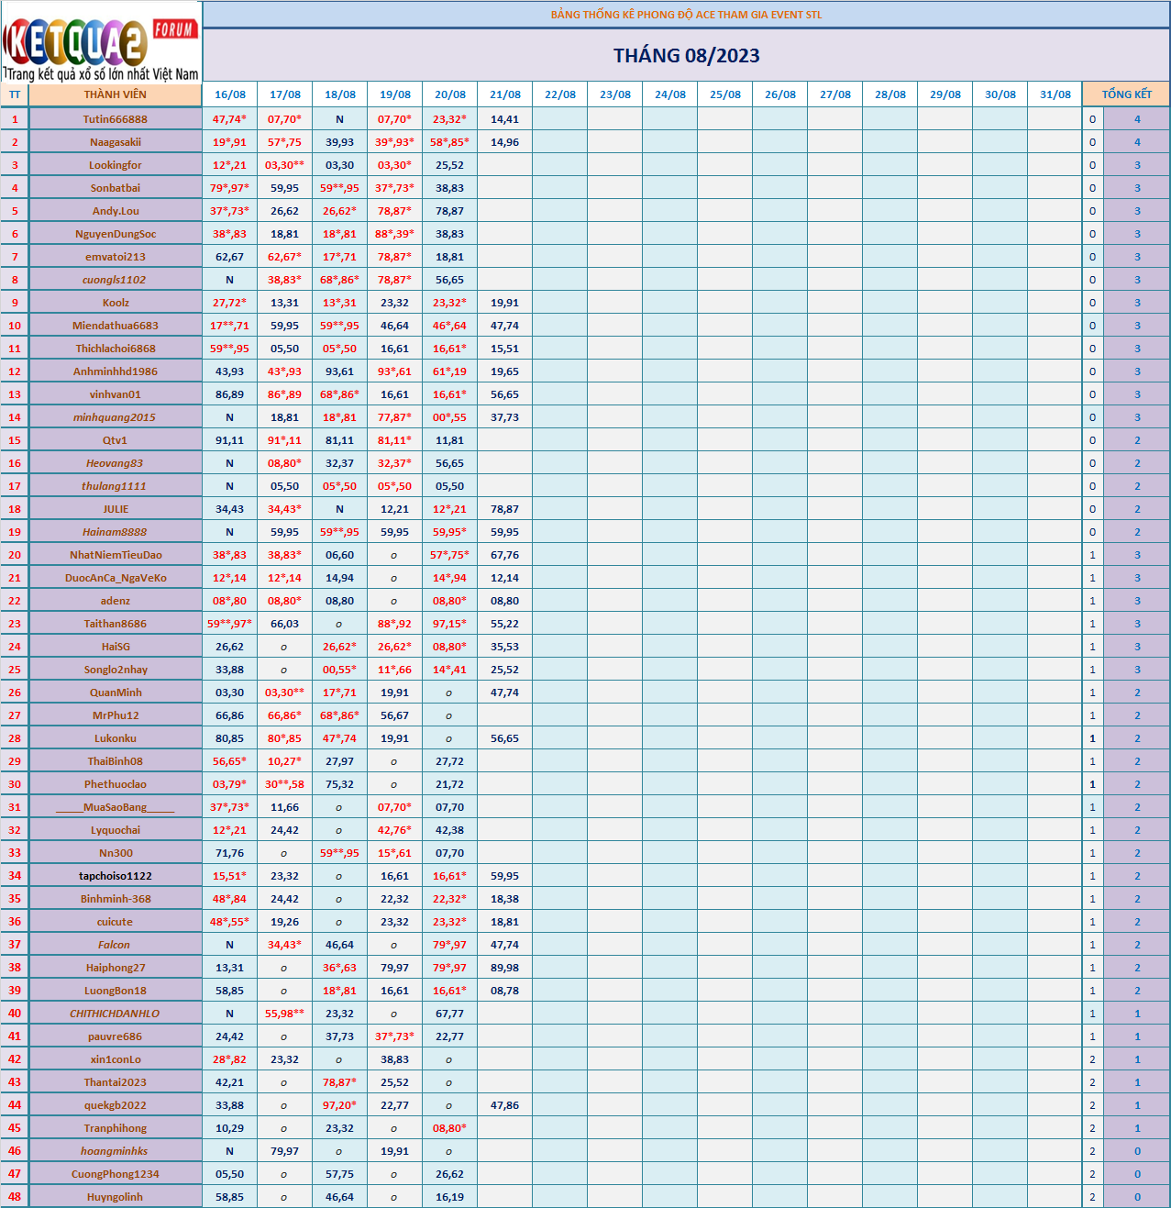Viewport: 1171px width, 1208px height.
Task: Select member name Taithan8686
Action: coord(116,624)
